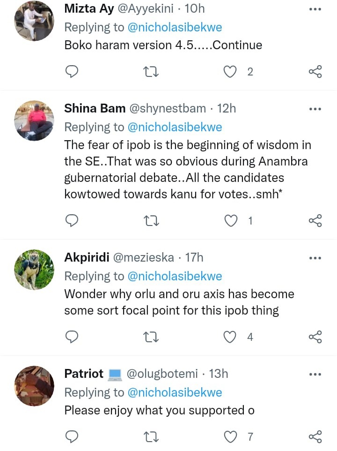Open @nicholasibekwe link in Patriot's reply
The image size is (337, 451).
175,392
